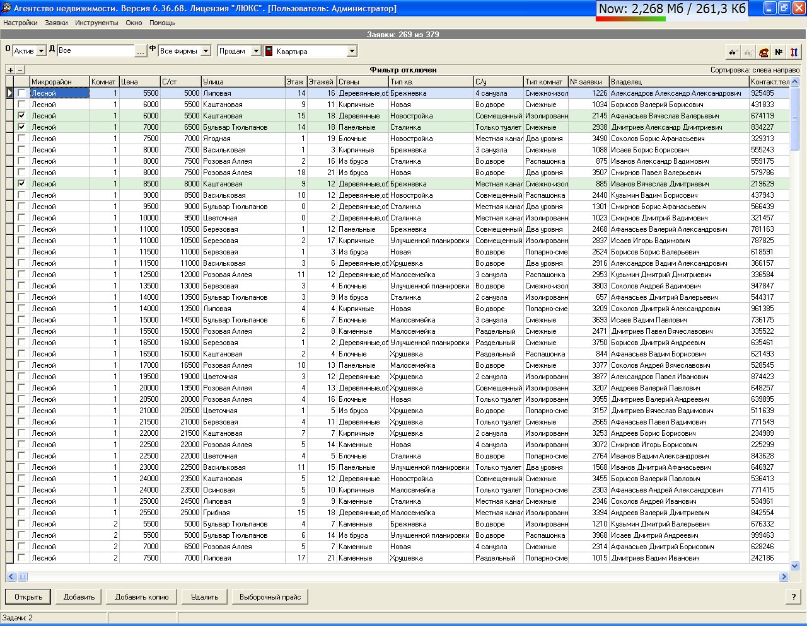Click the Добавить копию button
This screenshot has width=807, height=626.
coord(142,597)
